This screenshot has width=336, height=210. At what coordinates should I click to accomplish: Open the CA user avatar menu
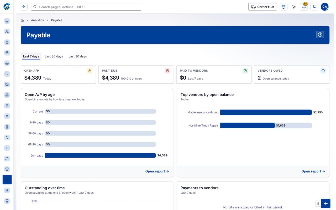click(x=325, y=7)
